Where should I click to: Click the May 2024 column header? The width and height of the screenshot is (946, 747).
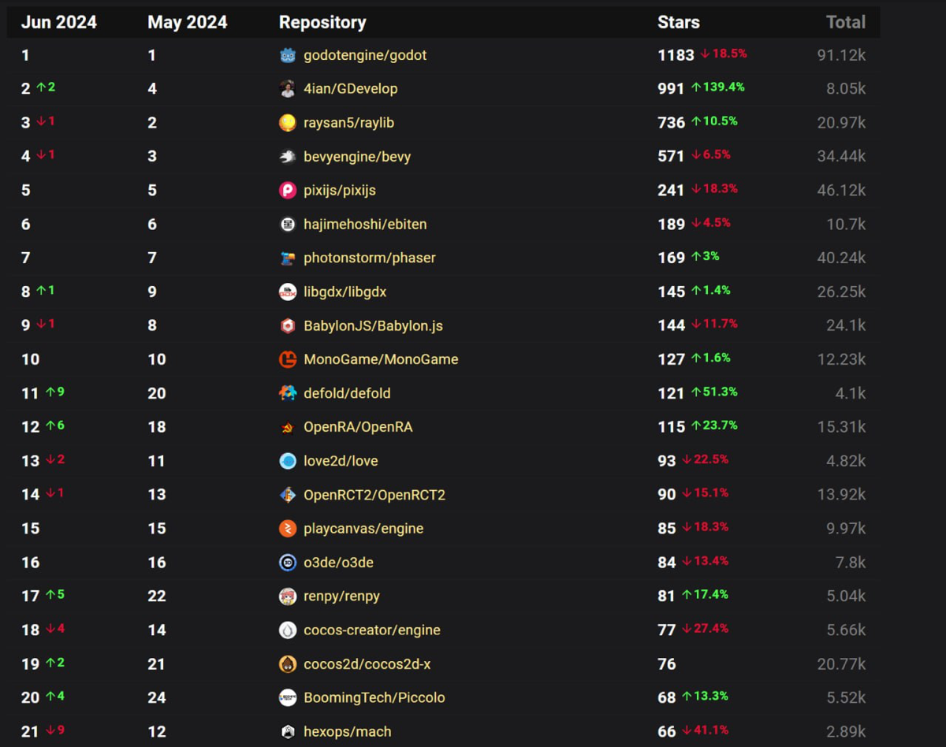188,22
